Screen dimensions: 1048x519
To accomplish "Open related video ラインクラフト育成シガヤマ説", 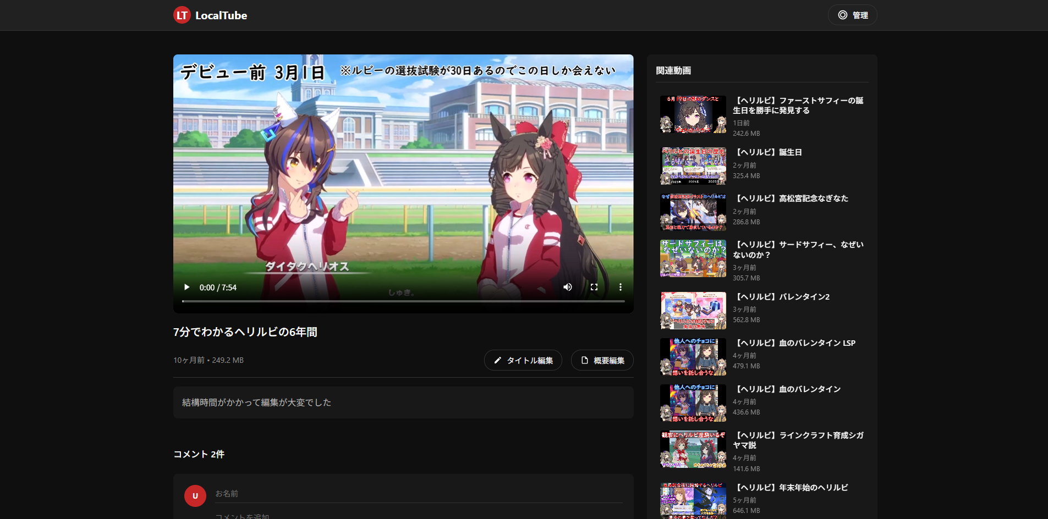I will (798, 440).
